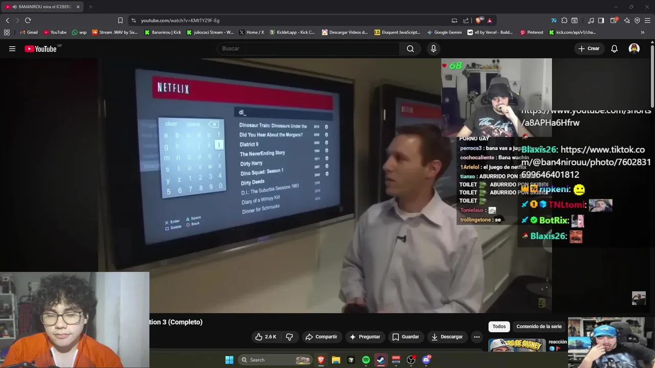Open the YouTube hamburger guide menu

point(12,49)
